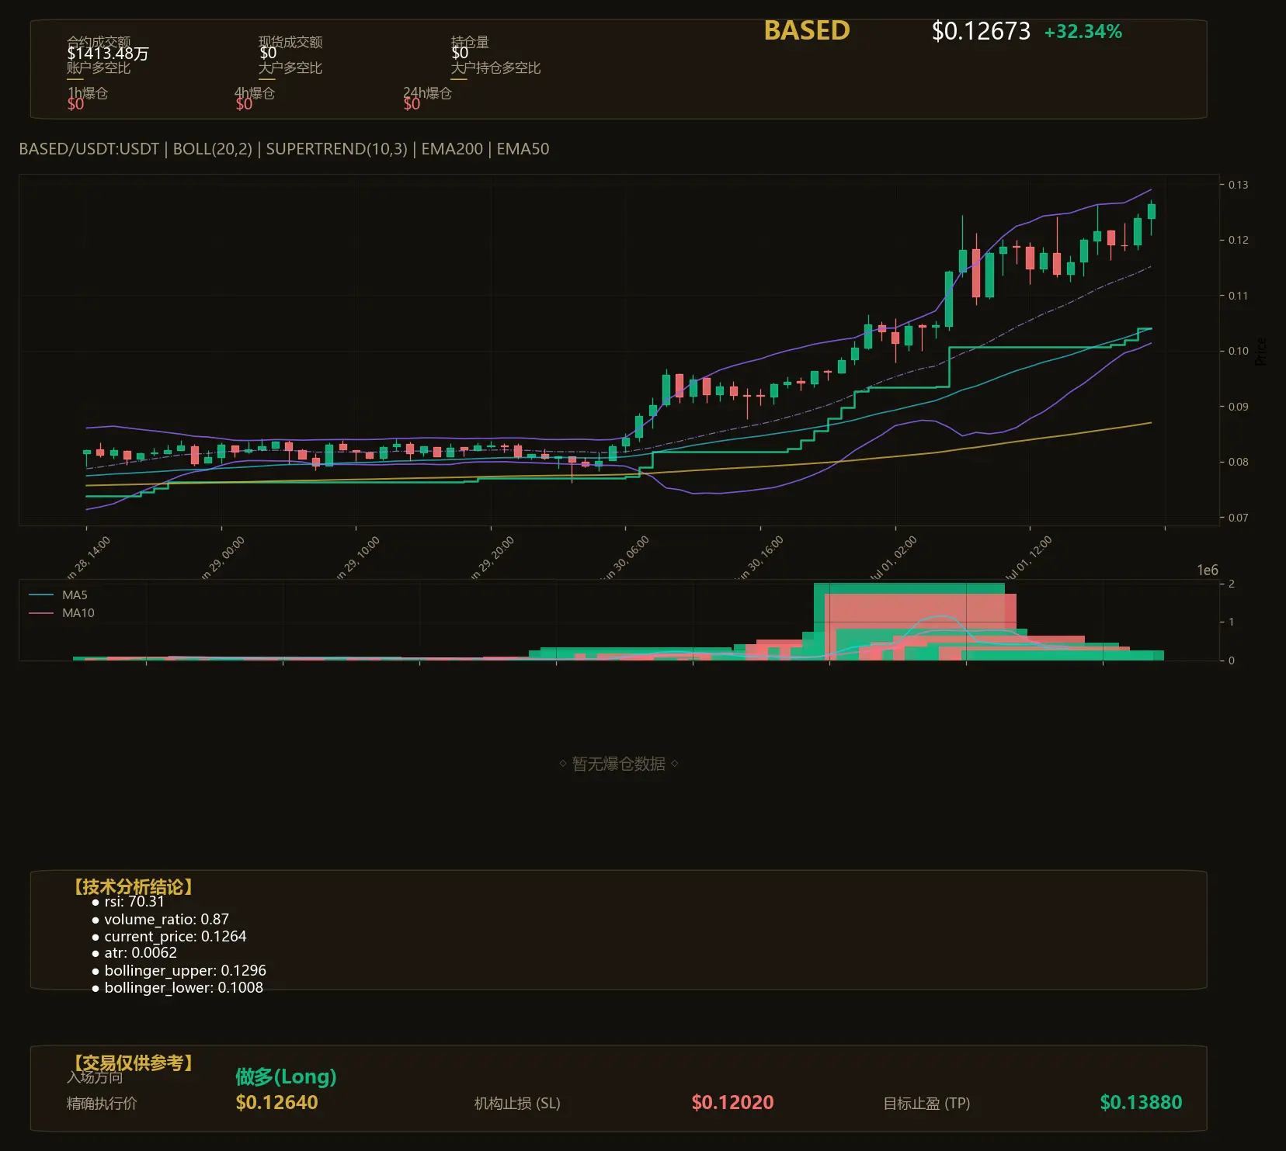Select the $0 value under 4h爆仓
1286x1151 pixels.
(x=244, y=104)
